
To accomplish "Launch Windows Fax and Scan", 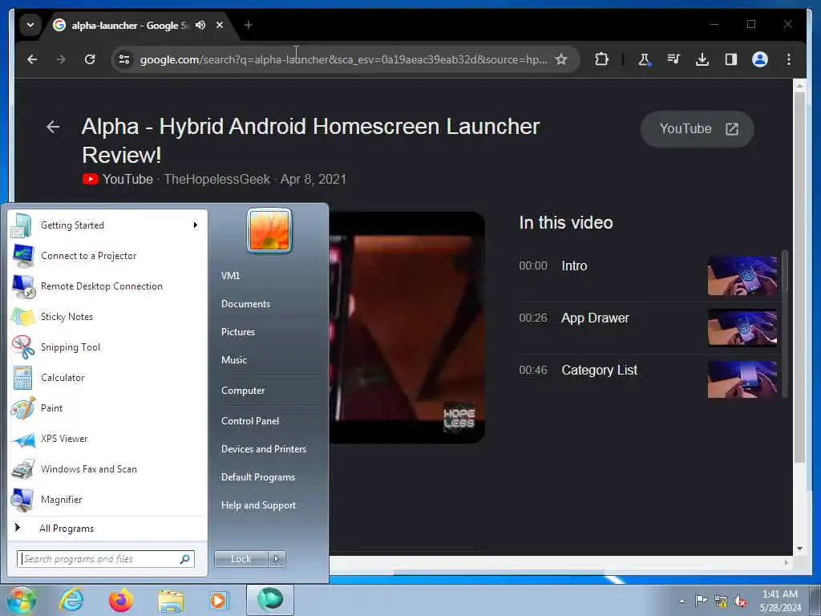I will (107, 468).
